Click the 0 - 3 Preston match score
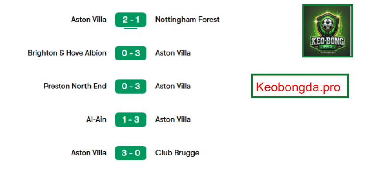Viewport: 370px width, 171px height. 131,86
